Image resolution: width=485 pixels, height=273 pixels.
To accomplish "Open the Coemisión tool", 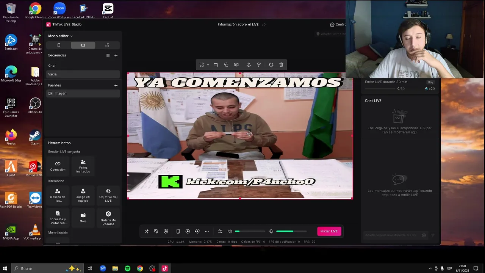I will [x=58, y=166].
